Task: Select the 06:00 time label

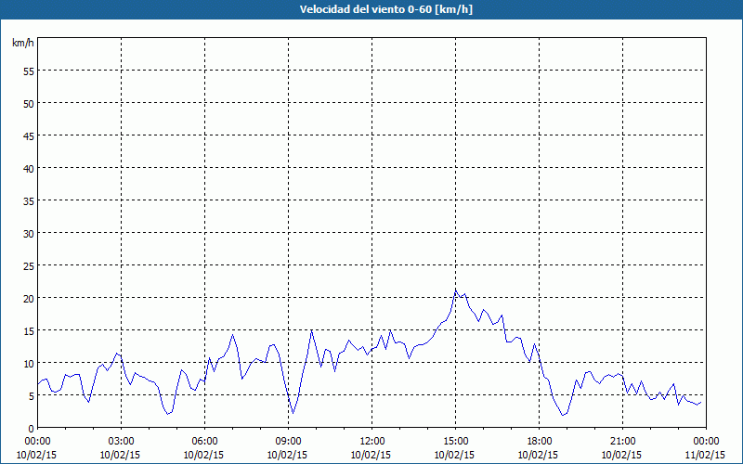Action: tap(205, 441)
